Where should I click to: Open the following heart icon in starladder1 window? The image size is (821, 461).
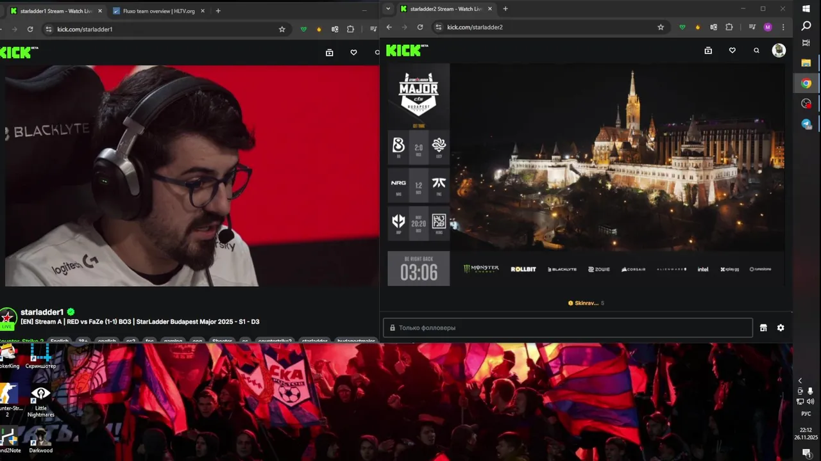(353, 53)
